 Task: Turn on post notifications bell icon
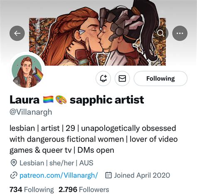click(x=103, y=79)
